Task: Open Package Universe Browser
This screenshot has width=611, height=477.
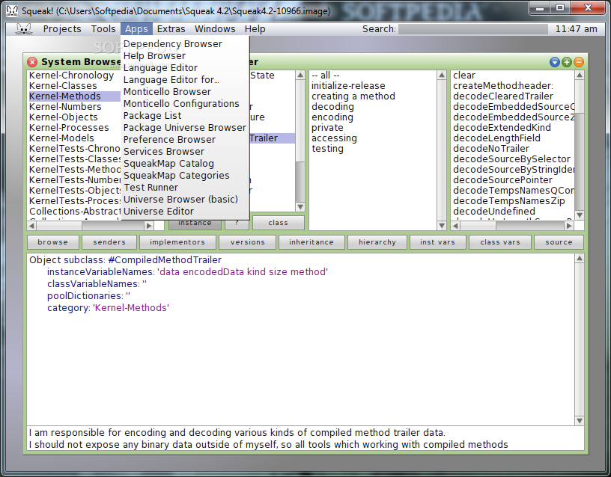Action: coord(185,128)
